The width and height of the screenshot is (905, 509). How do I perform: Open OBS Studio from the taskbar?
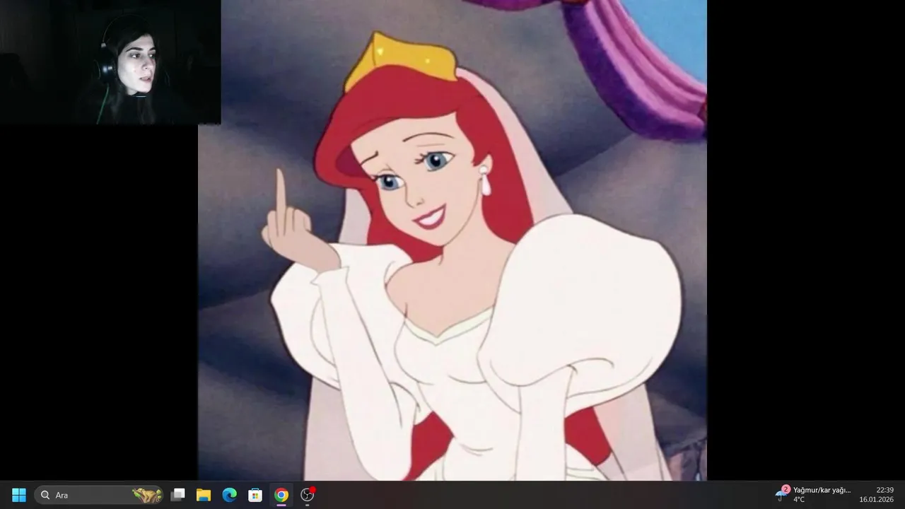click(x=308, y=495)
